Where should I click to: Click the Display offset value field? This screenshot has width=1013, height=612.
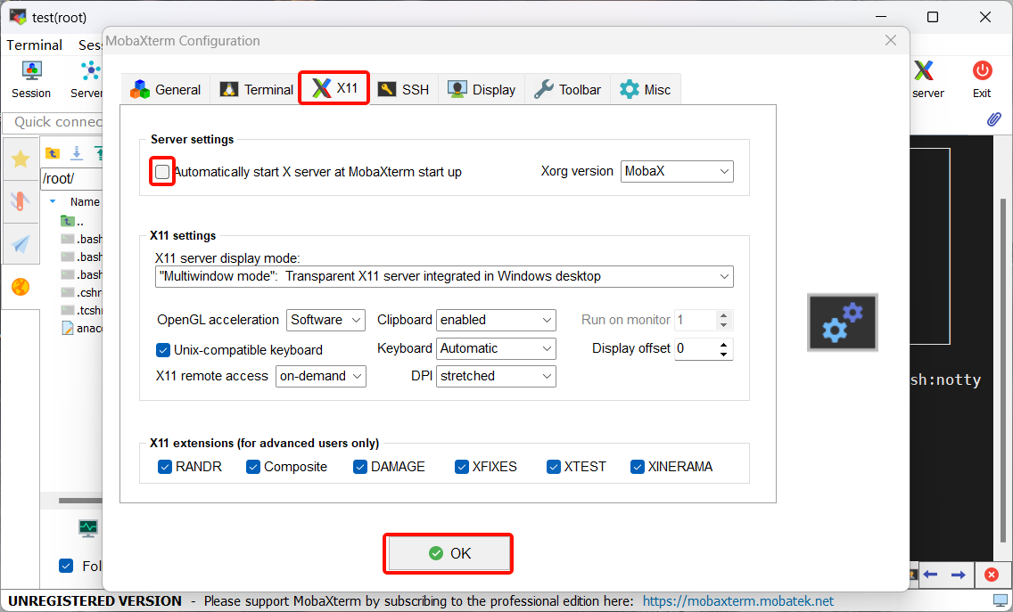(695, 348)
